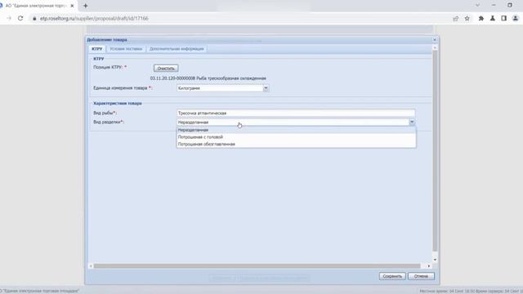Open the tab search chevron in title bar
The height and width of the screenshot is (294, 523).
tap(477, 6)
